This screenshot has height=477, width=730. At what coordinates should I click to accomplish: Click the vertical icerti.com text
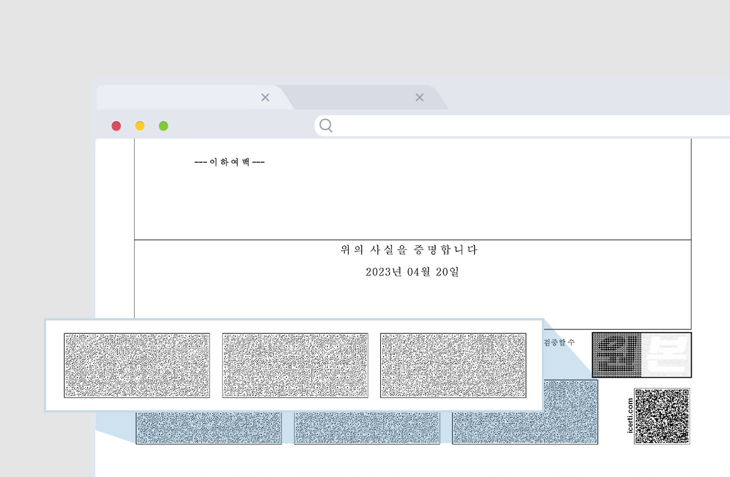[629, 415]
